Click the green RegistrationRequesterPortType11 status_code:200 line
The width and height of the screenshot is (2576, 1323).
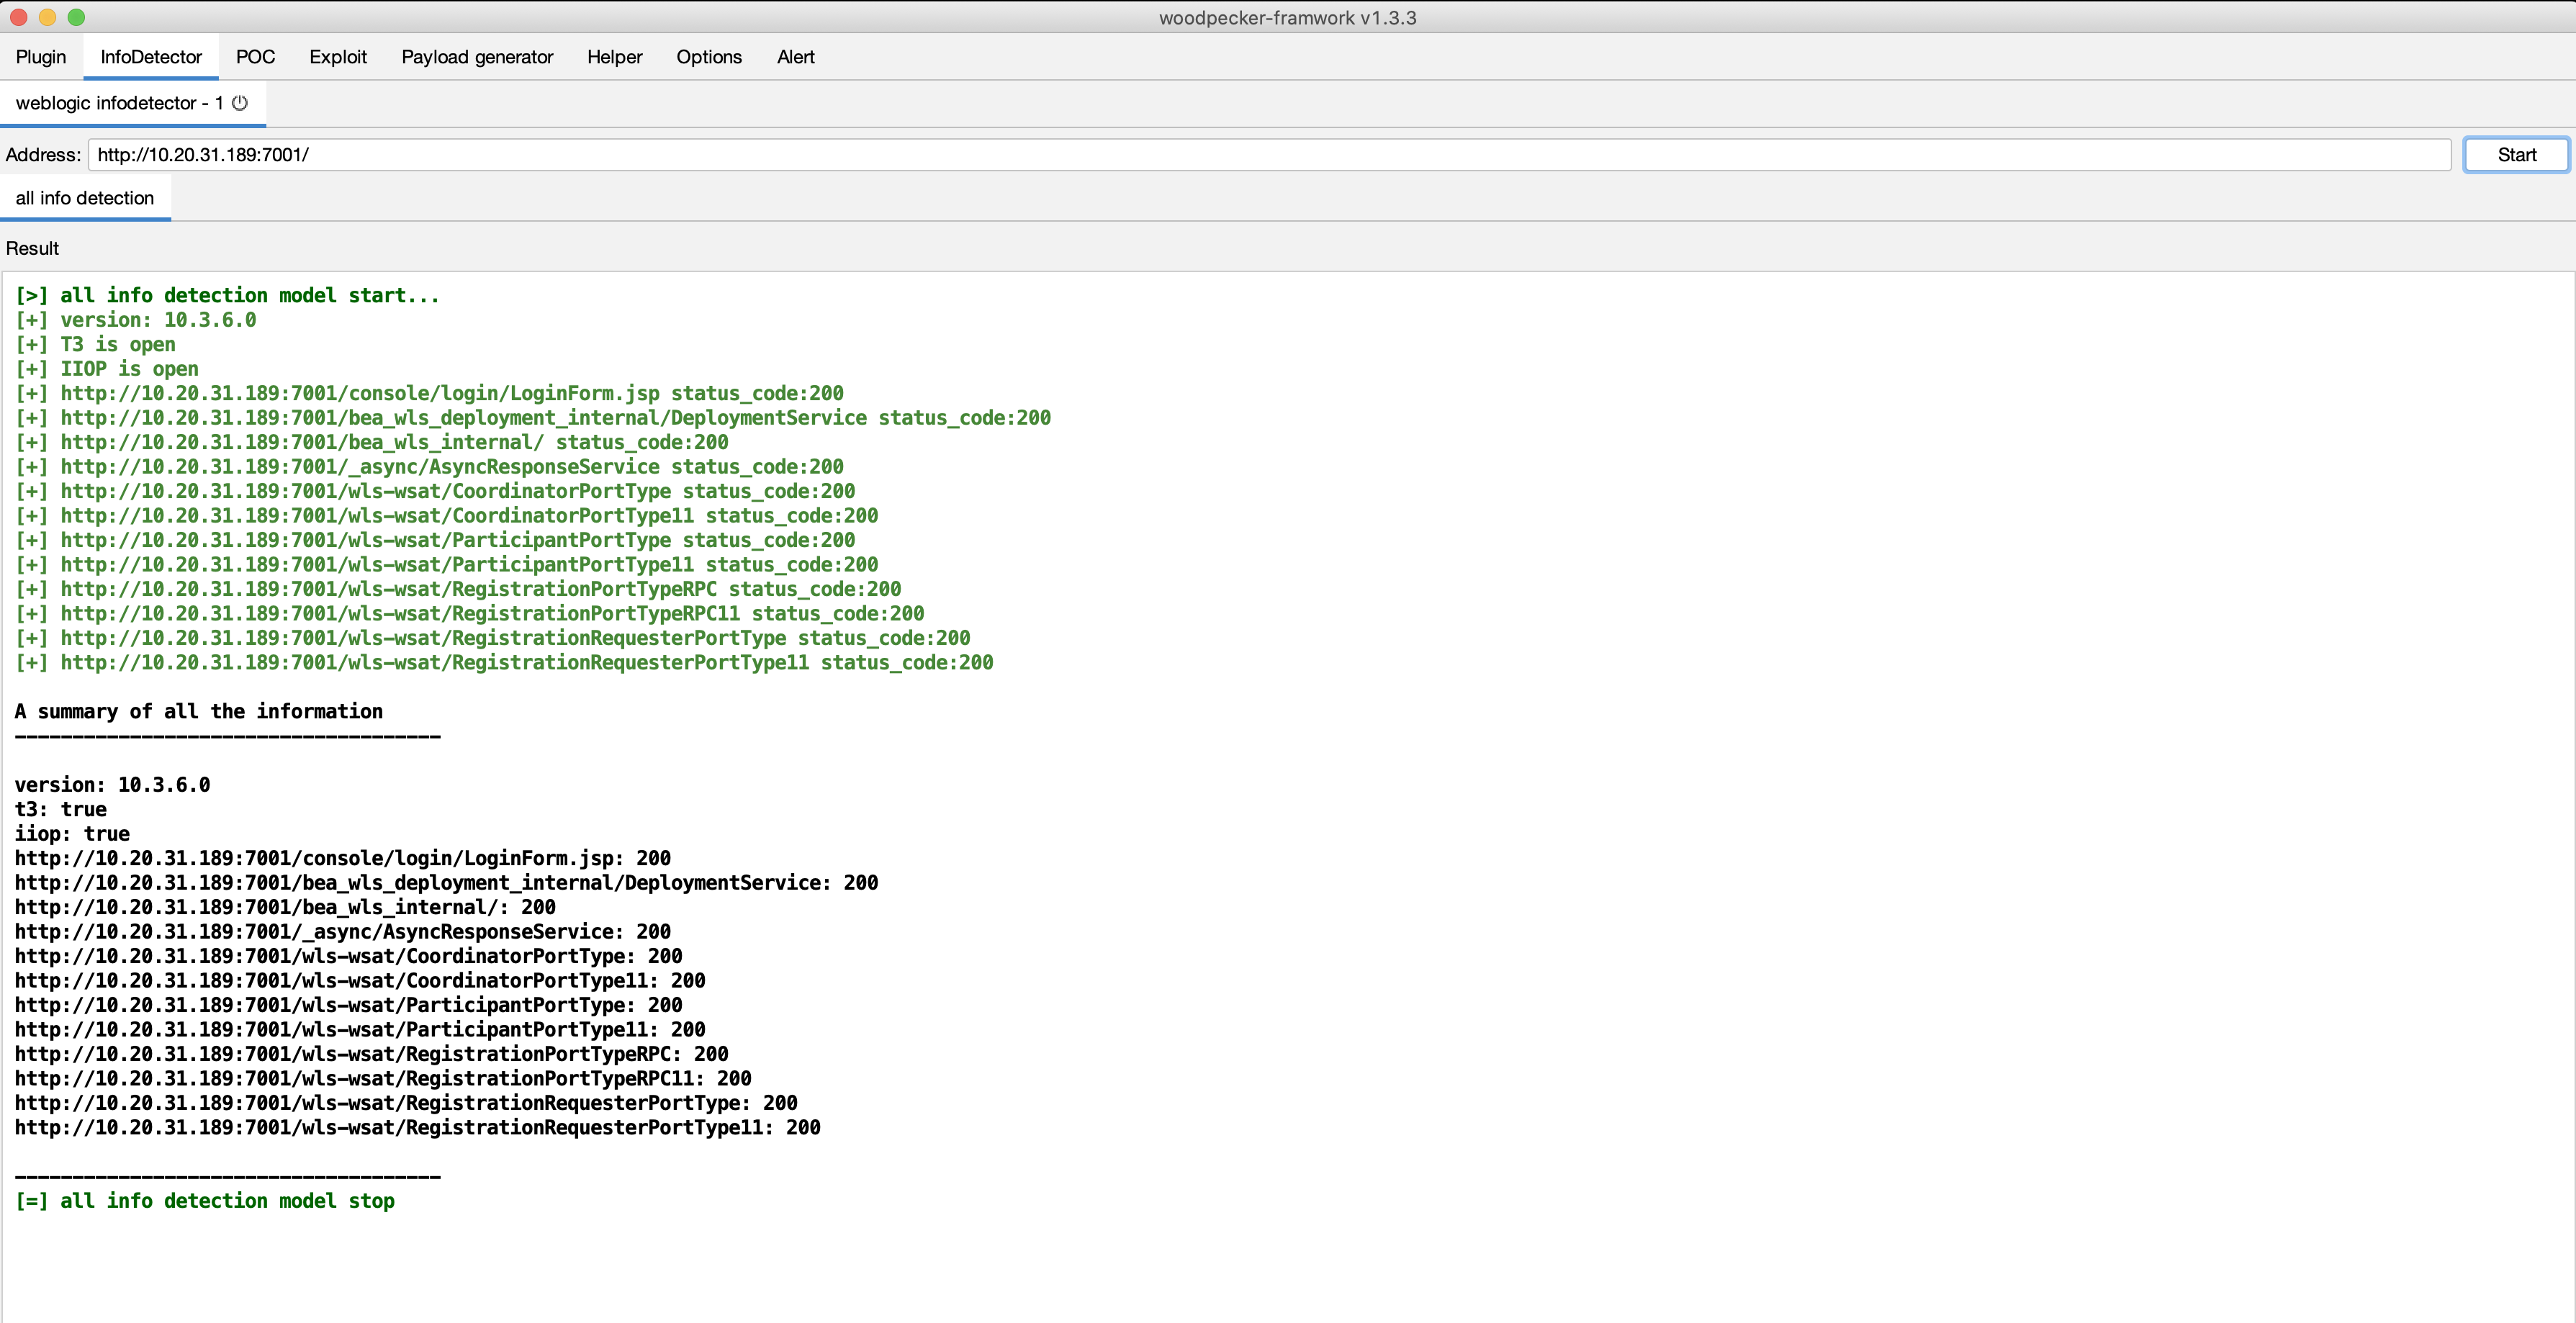click(x=504, y=663)
